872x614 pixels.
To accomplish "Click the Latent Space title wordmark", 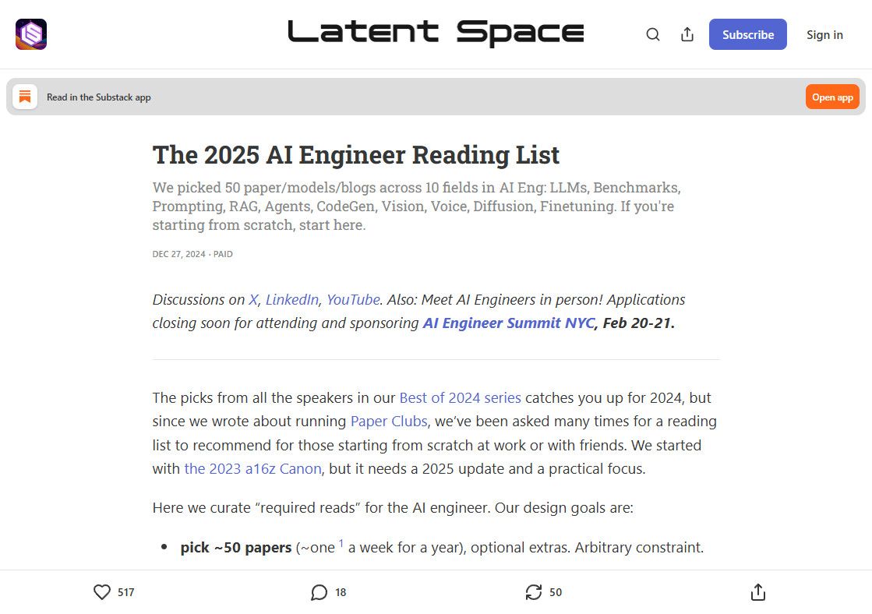I will pyautogui.click(x=436, y=33).
